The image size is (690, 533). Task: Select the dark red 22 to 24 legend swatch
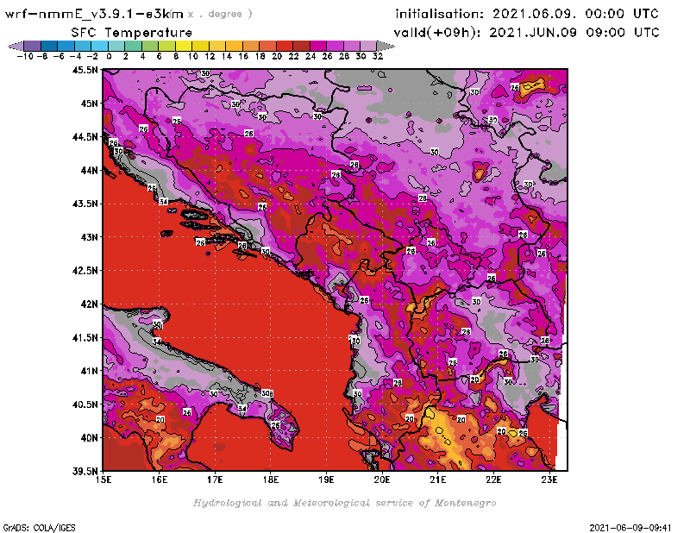(301, 46)
